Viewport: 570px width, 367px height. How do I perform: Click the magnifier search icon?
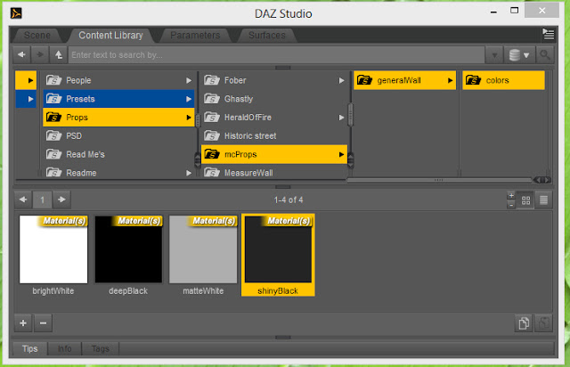point(544,55)
